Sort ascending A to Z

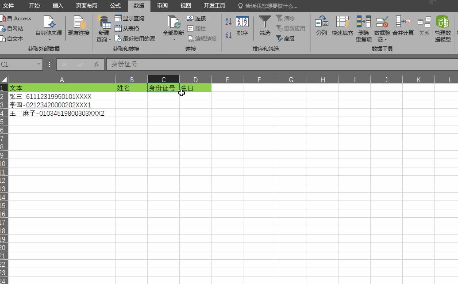coord(228,21)
